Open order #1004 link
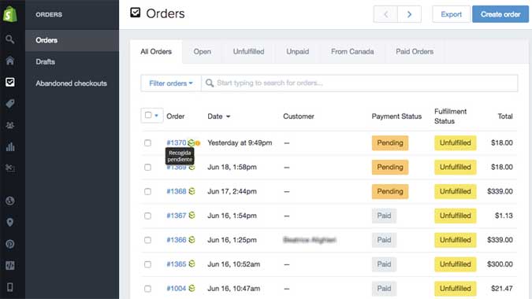This screenshot has width=532, height=299. [177, 288]
